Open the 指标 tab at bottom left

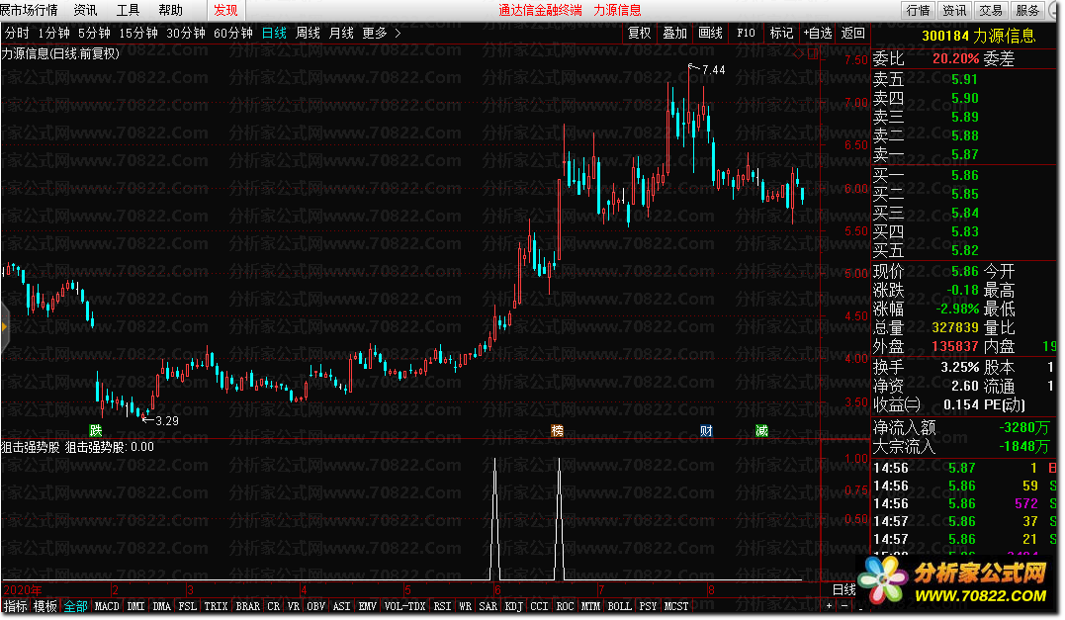click(16, 606)
